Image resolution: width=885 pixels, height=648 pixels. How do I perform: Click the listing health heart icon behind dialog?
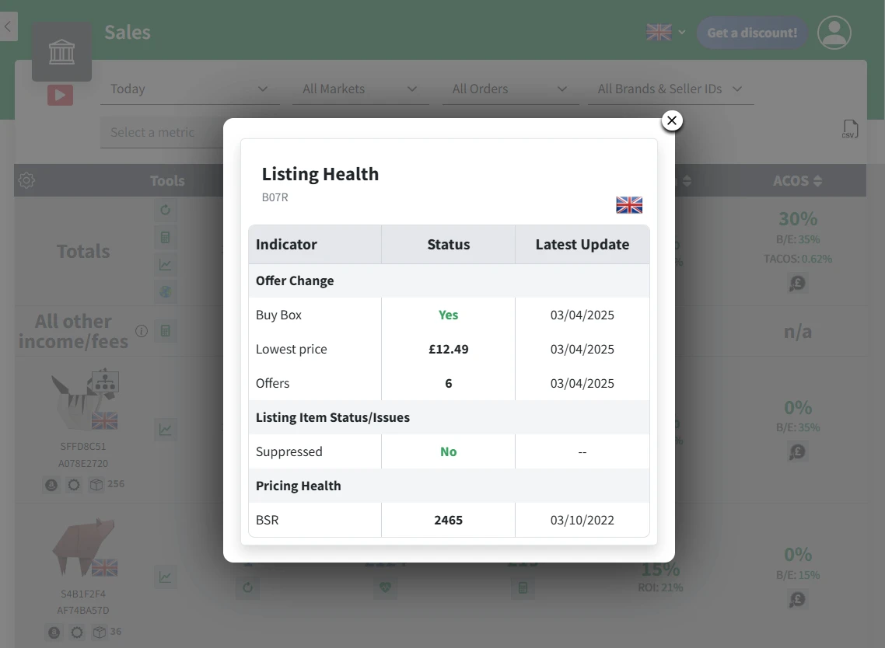[386, 587]
